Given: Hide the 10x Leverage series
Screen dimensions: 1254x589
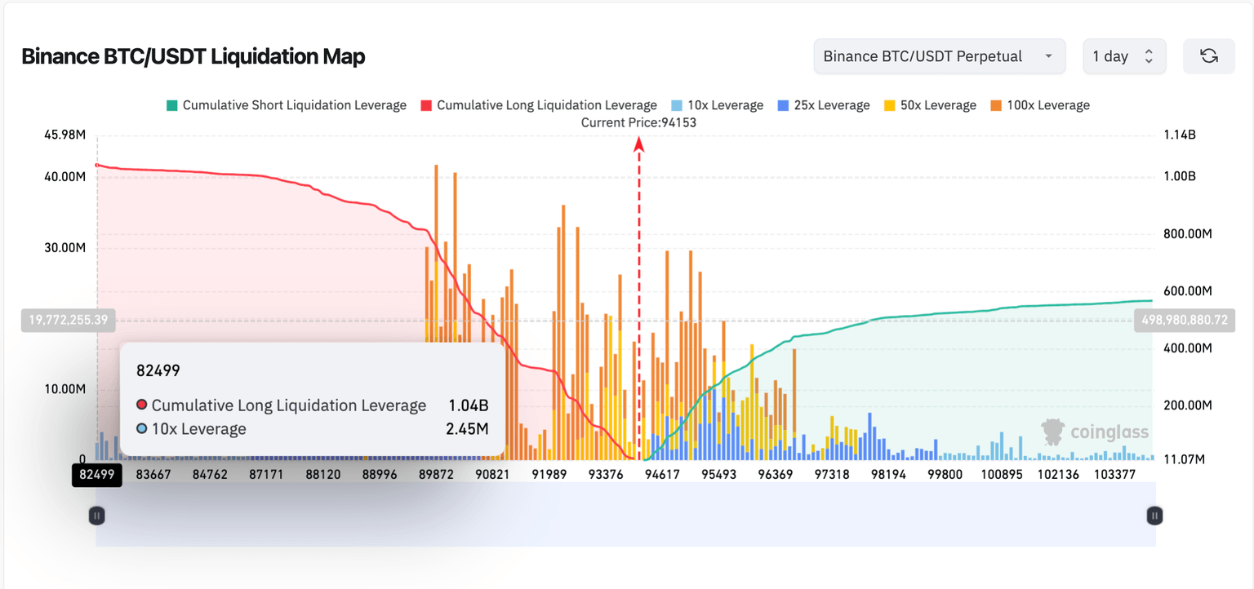Looking at the screenshot, I should [716, 105].
